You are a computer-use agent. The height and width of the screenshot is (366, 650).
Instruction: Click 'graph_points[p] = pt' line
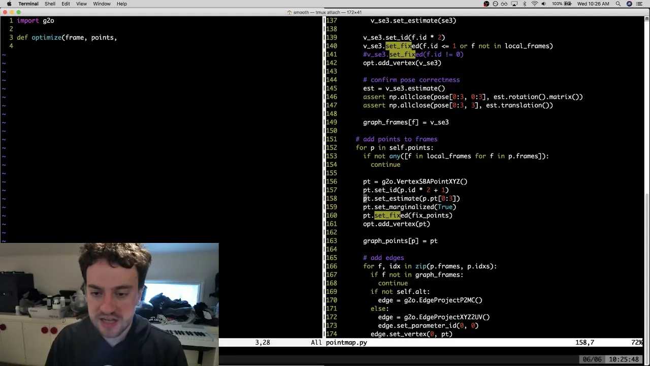[400, 241]
